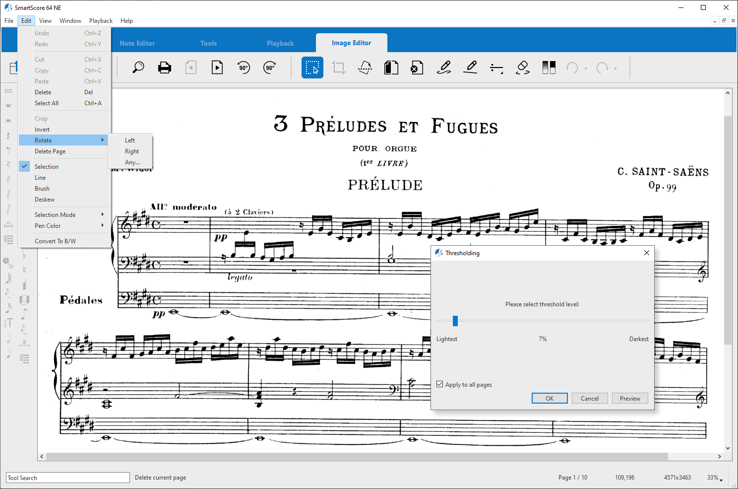This screenshot has width=738, height=489.
Task: Click the Print icon in toolbar
Action: (165, 68)
